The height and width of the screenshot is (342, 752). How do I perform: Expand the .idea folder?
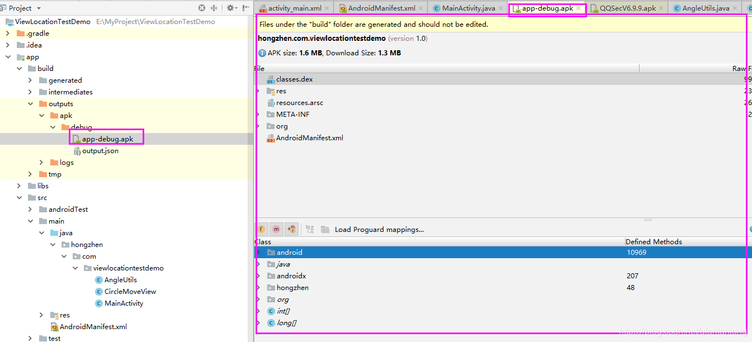[x=8, y=45]
